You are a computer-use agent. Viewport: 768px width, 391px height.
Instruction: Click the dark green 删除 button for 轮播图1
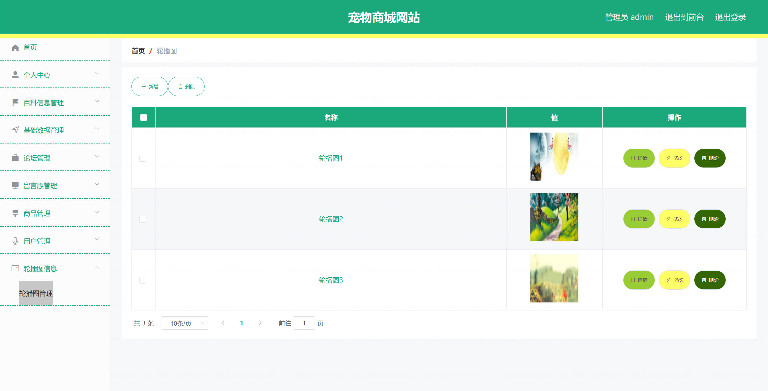click(710, 158)
